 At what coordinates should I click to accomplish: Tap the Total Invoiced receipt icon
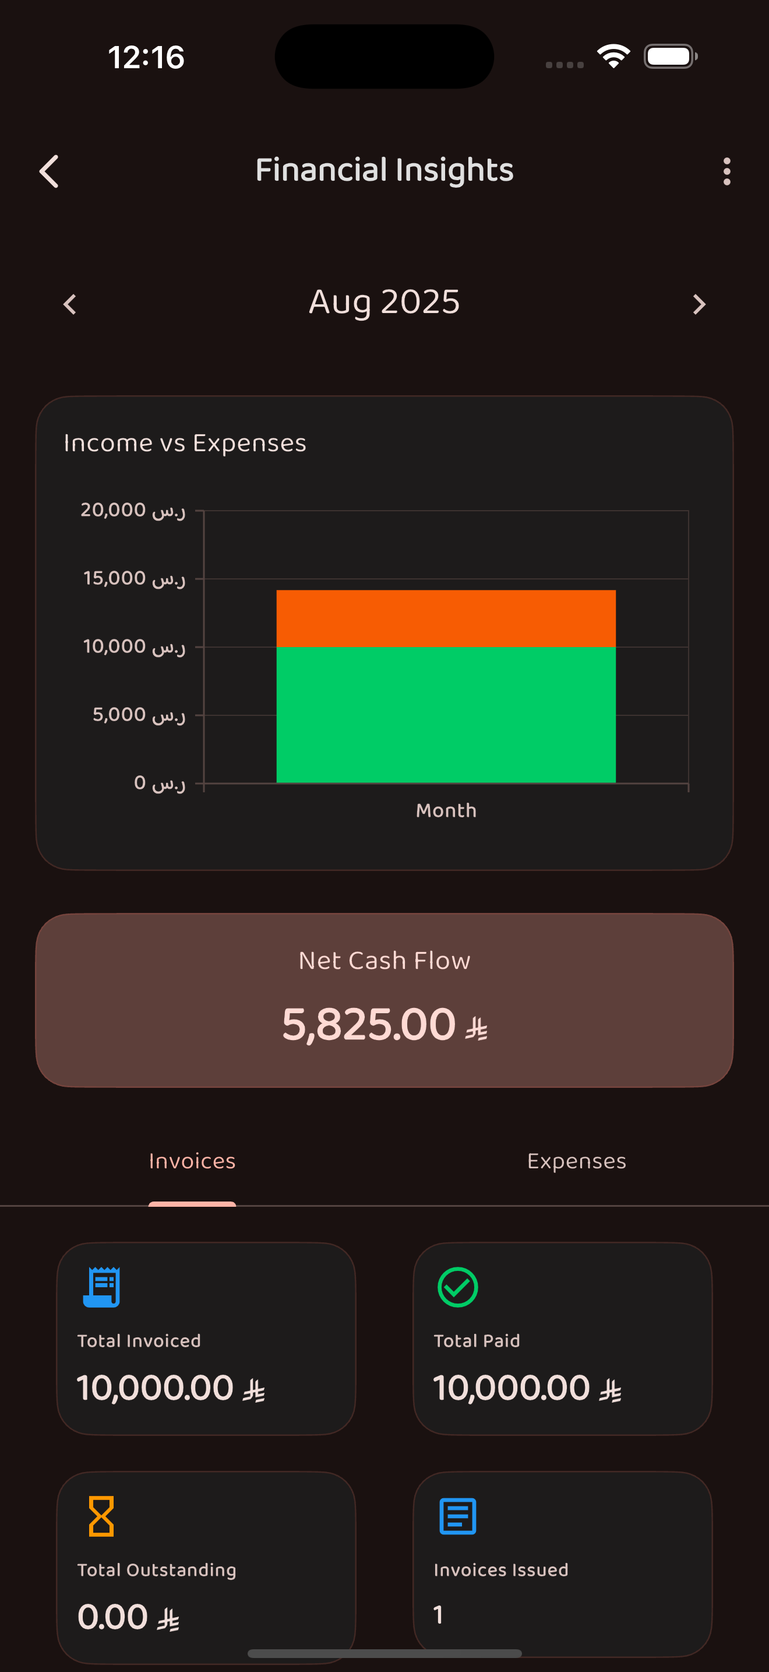coord(102,1287)
